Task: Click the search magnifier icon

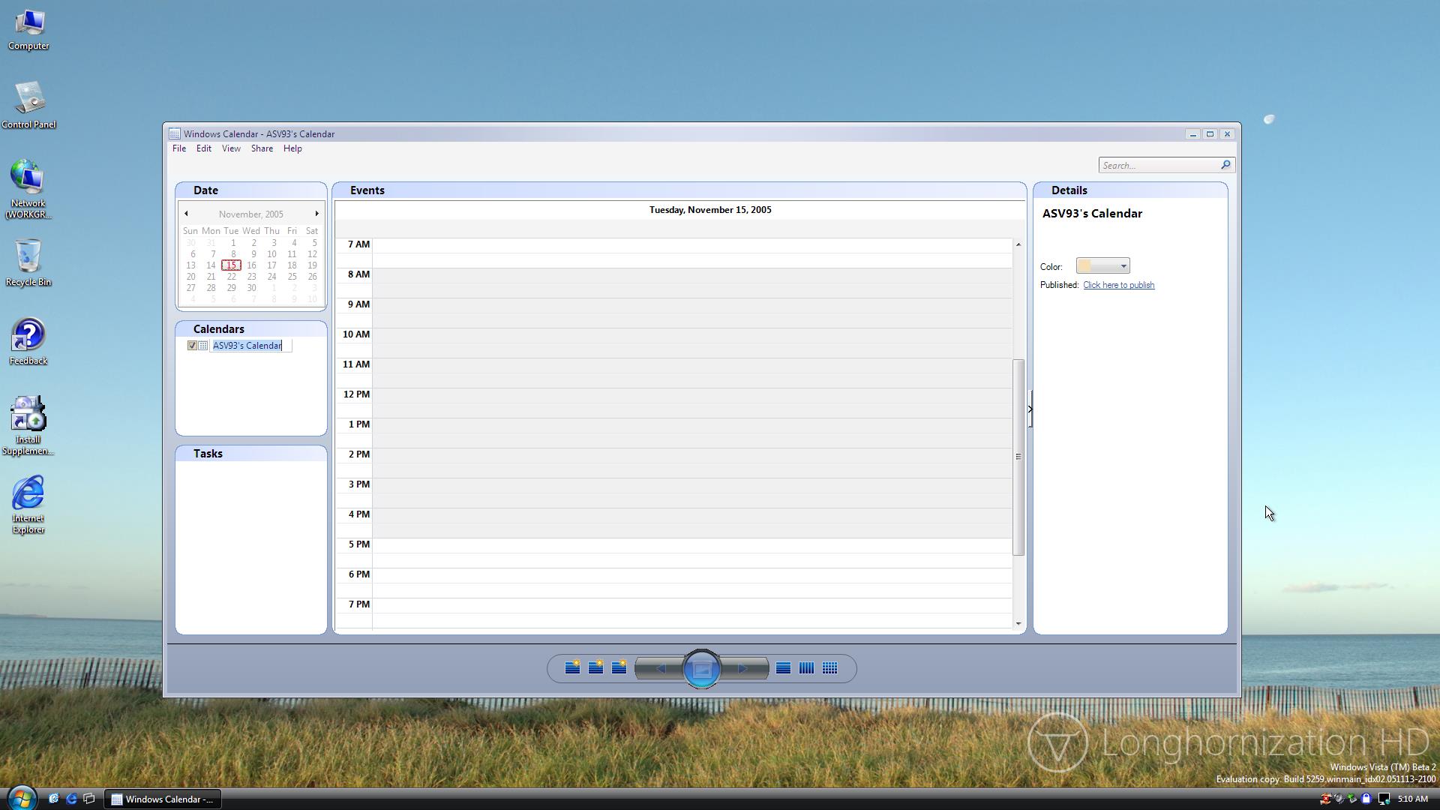Action: click(1225, 165)
